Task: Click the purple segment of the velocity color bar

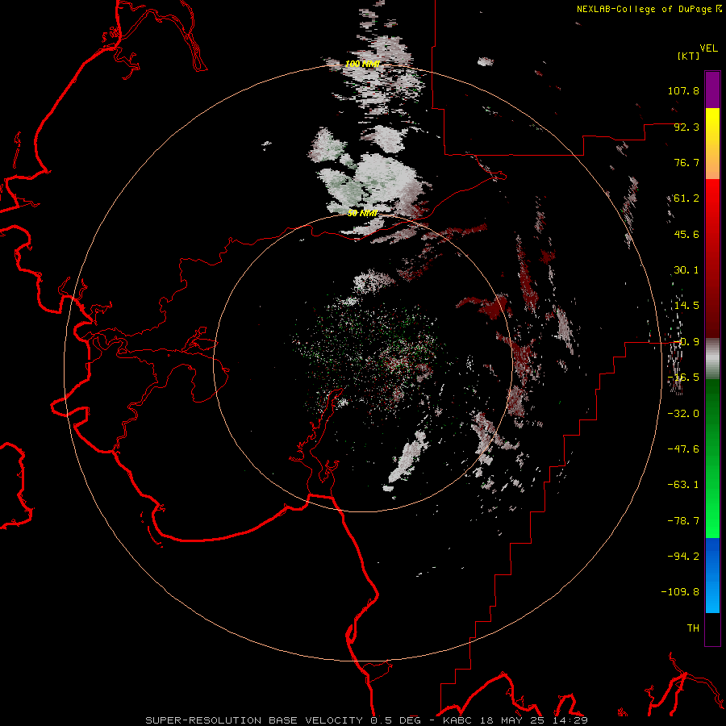Action: click(712, 90)
